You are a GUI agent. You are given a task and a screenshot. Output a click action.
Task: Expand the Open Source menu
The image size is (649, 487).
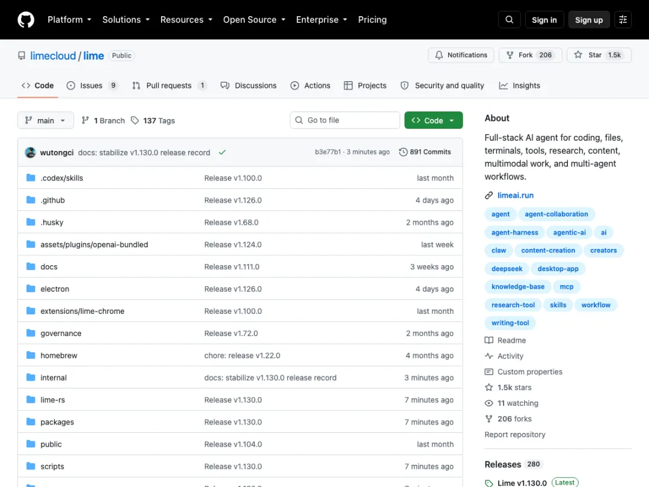[254, 19]
